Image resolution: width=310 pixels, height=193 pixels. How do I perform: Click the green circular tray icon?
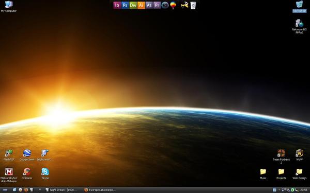pos(292,190)
